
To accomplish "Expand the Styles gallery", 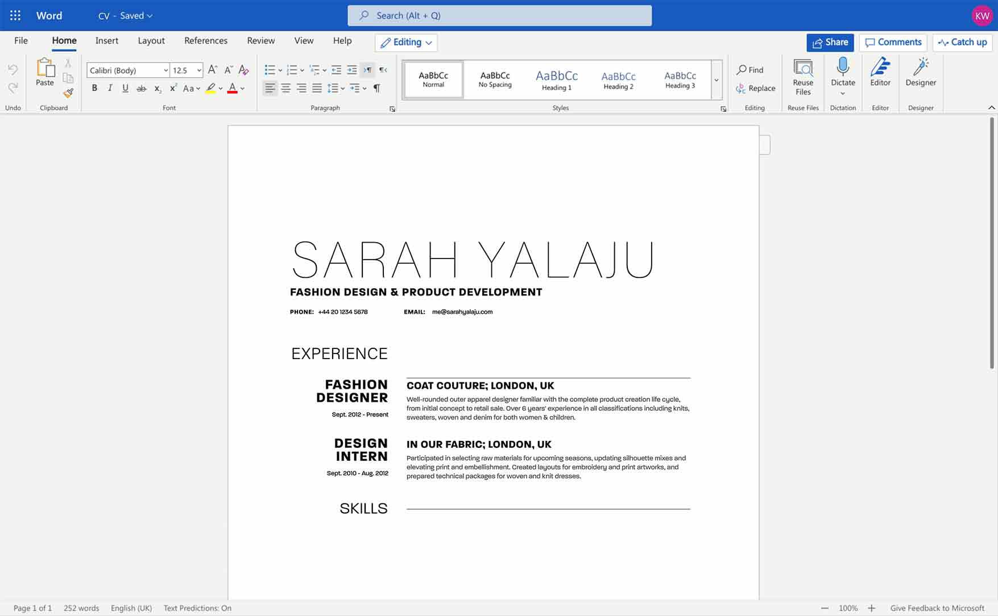I will pyautogui.click(x=716, y=80).
